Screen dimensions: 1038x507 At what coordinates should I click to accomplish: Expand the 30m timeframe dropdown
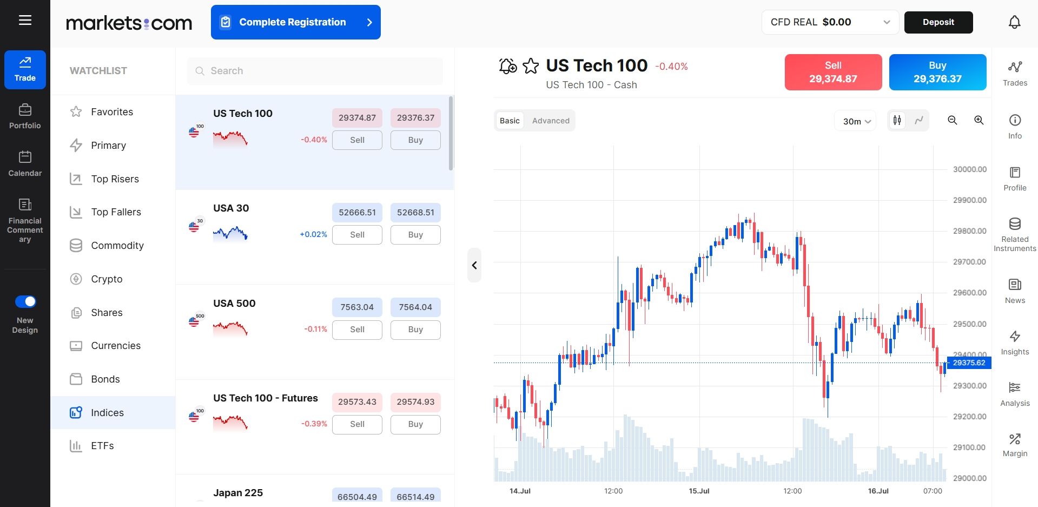(x=856, y=121)
